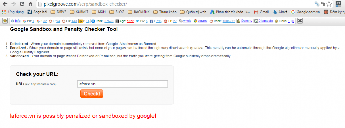Open the BLOG bookmark folder

[117, 12]
